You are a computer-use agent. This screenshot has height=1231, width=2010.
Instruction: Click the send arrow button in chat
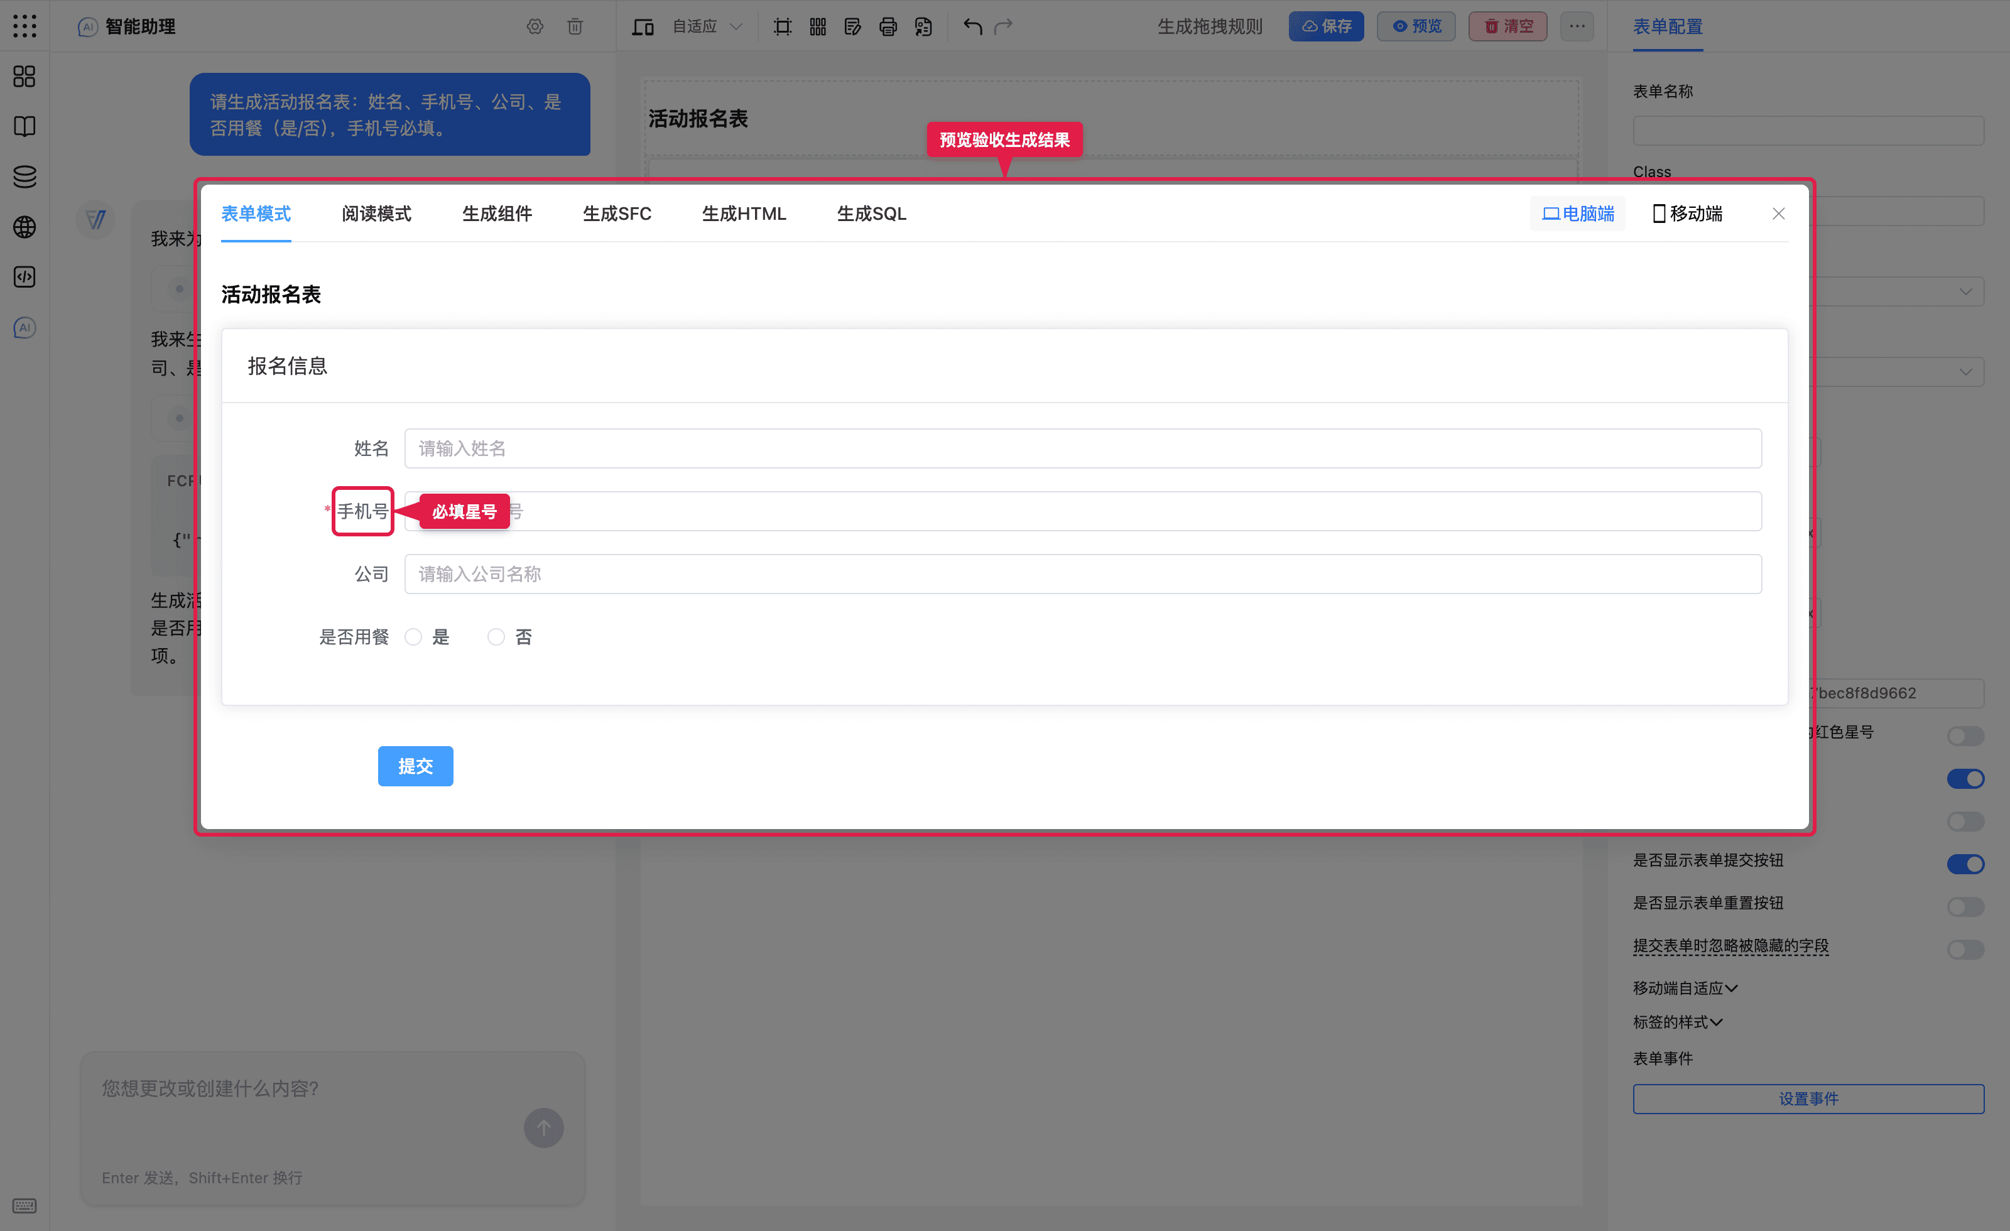[543, 1127]
